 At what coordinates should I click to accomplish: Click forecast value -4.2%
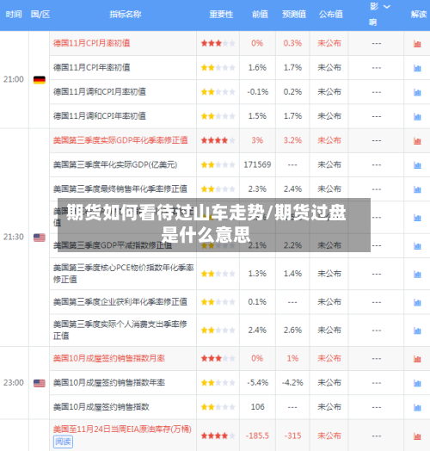tap(292, 383)
